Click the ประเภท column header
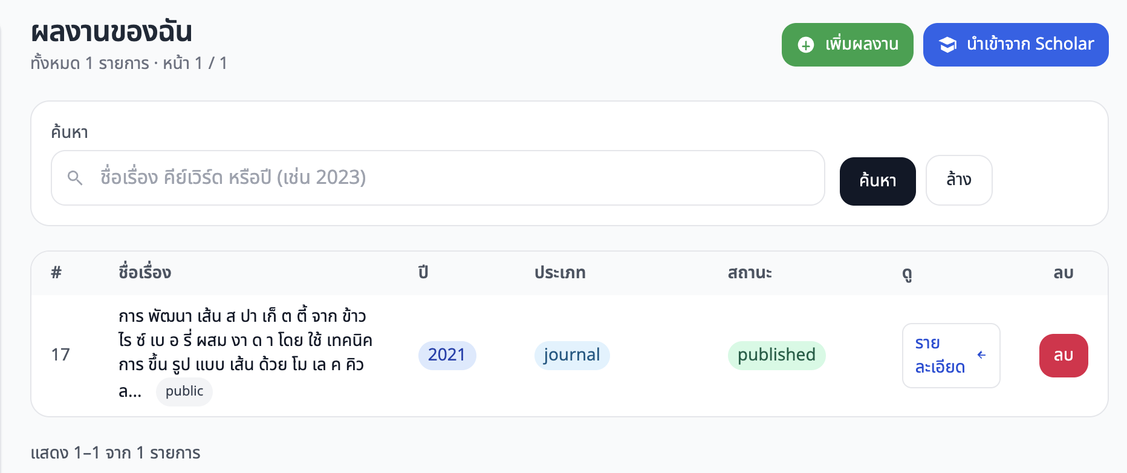Viewport: 1127px width, 473px height. point(560,273)
